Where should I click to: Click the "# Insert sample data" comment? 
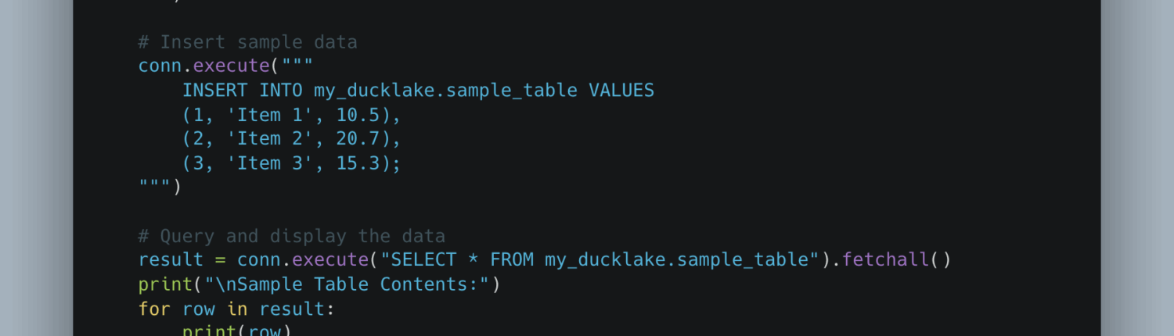[247, 42]
